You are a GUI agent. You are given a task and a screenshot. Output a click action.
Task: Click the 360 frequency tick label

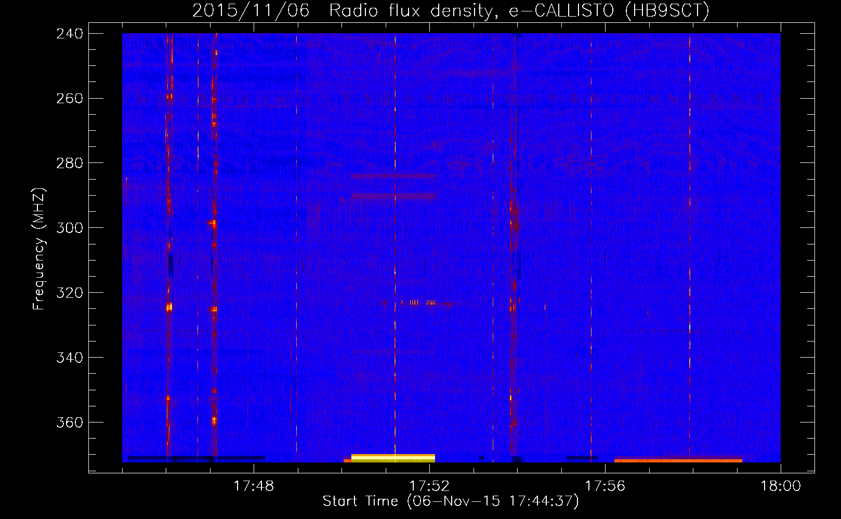(70, 422)
